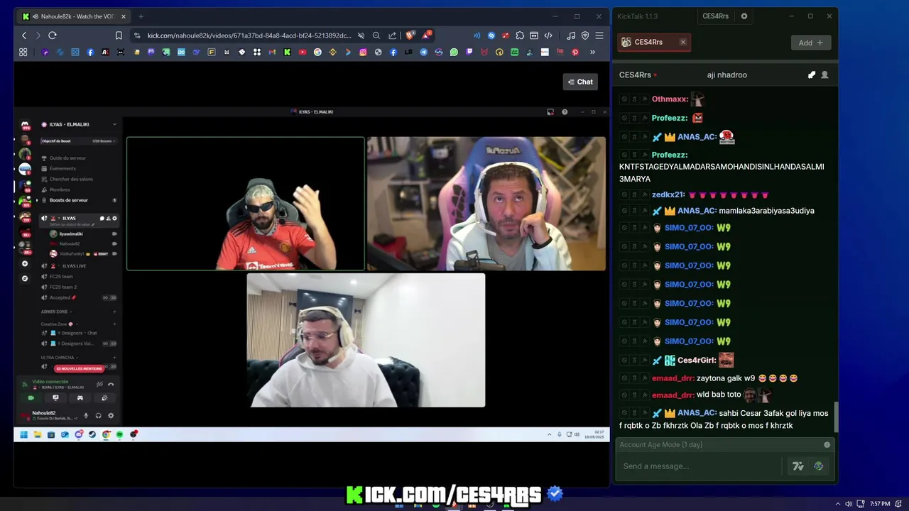Screen dimensions: 909x511
Task: Click the webcam feed of the man in the red jersey
Action: [x=246, y=204]
